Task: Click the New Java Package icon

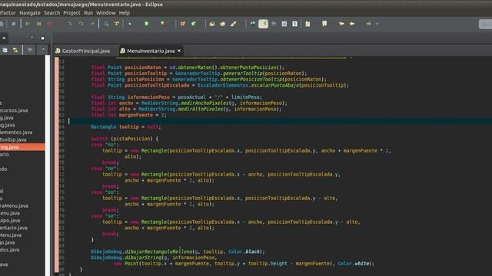Action: tap(182, 24)
